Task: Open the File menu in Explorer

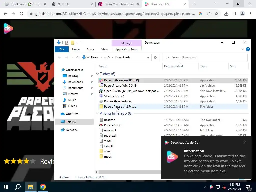Action: [x=62, y=49]
